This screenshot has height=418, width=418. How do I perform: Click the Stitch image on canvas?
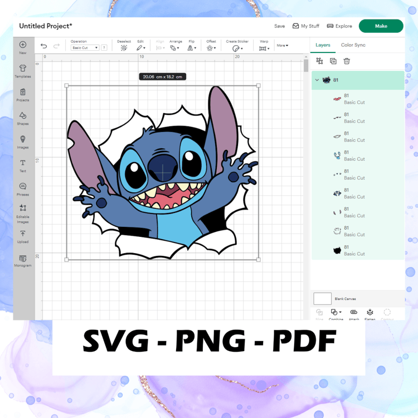click(163, 172)
